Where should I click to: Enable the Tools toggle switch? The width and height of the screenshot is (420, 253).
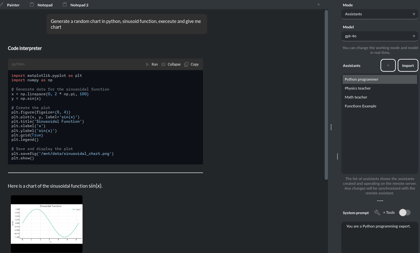[x=405, y=212]
